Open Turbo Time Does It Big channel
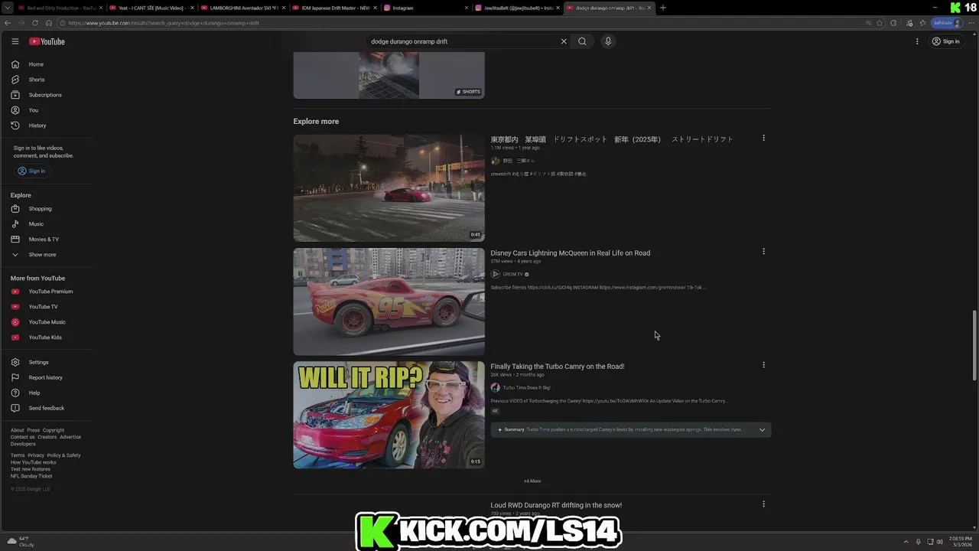979x551 pixels. [526, 387]
